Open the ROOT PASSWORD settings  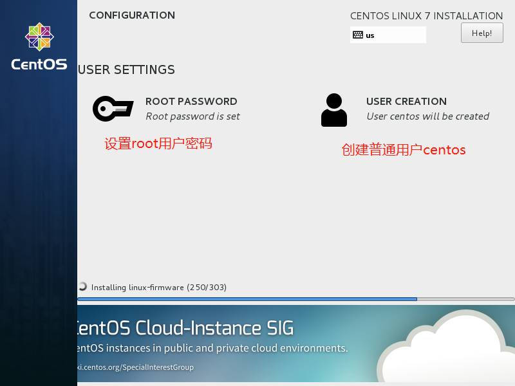click(x=191, y=102)
